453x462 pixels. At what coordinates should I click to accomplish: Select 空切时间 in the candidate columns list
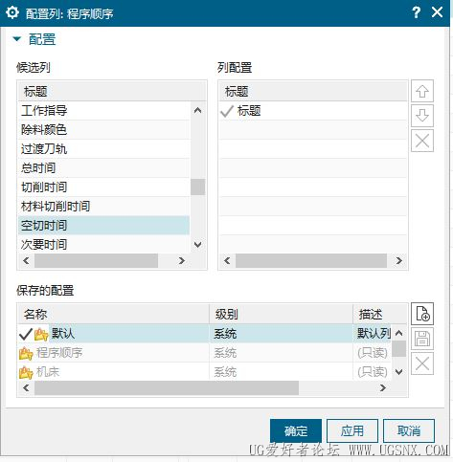point(104,226)
